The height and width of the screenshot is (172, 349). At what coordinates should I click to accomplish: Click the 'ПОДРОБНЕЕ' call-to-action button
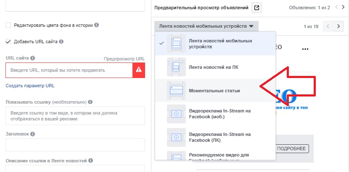click(292, 149)
